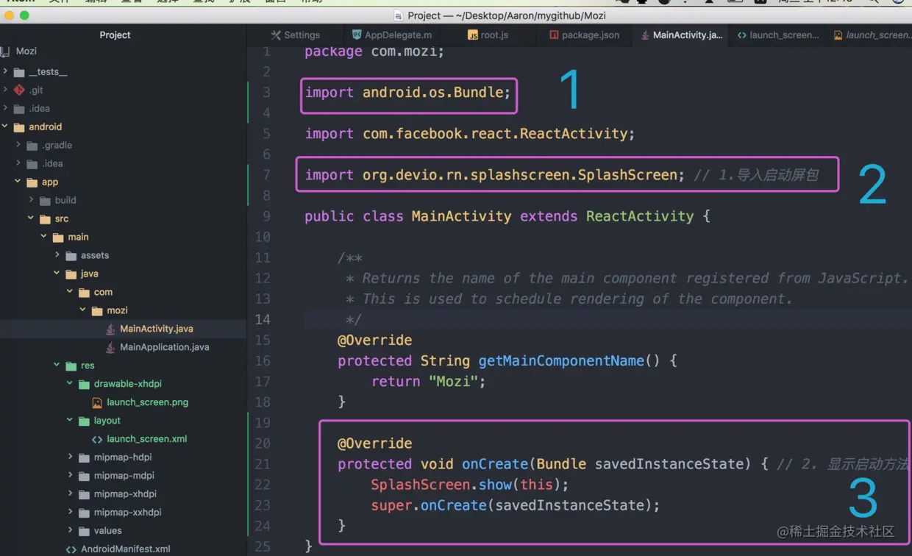Click the green zoom window button

[24, 15]
